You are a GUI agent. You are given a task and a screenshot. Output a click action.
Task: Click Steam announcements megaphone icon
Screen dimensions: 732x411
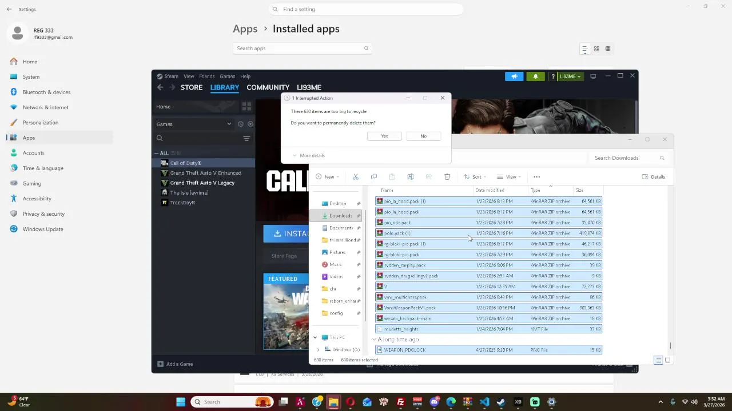point(514,76)
